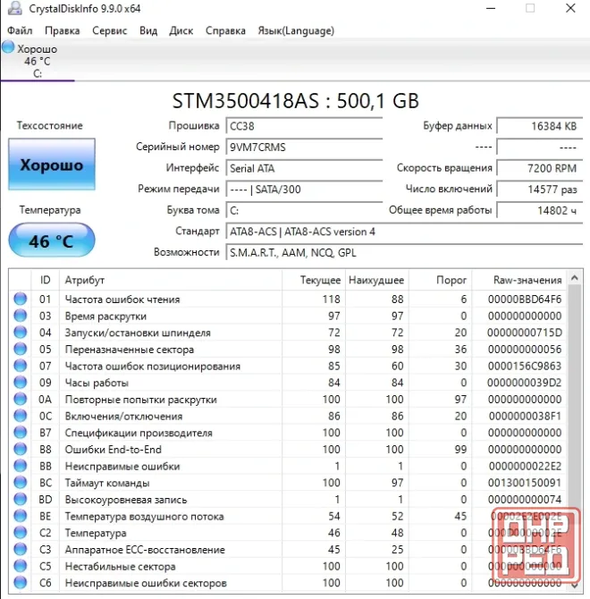
Task: Click status icon for Температура row C2
Action: [21, 533]
